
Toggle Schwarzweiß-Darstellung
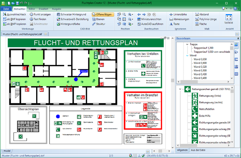[x=73, y=19]
